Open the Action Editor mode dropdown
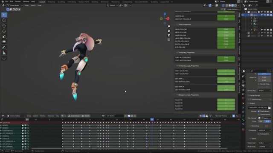This screenshot has width=273, height=153. 16,116
